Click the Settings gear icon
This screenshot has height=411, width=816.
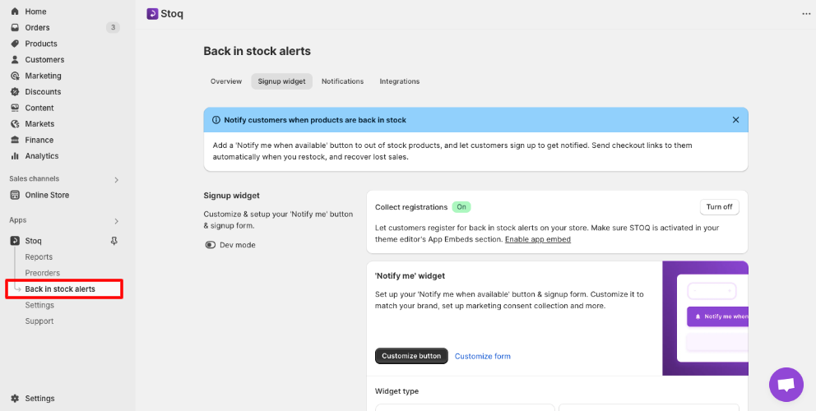pyautogui.click(x=15, y=399)
